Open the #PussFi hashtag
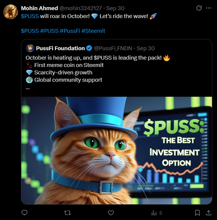 pos(70,31)
